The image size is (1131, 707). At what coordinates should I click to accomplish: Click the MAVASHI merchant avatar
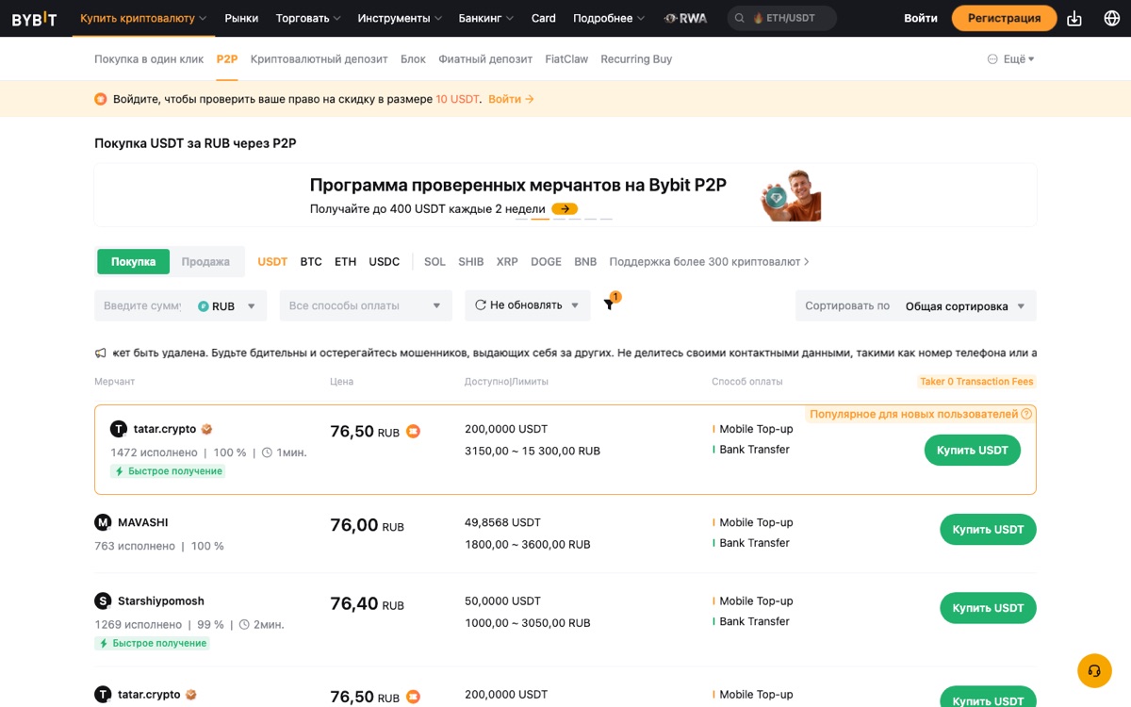(103, 522)
